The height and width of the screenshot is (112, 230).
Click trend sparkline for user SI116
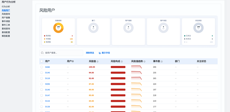tap(136, 101)
